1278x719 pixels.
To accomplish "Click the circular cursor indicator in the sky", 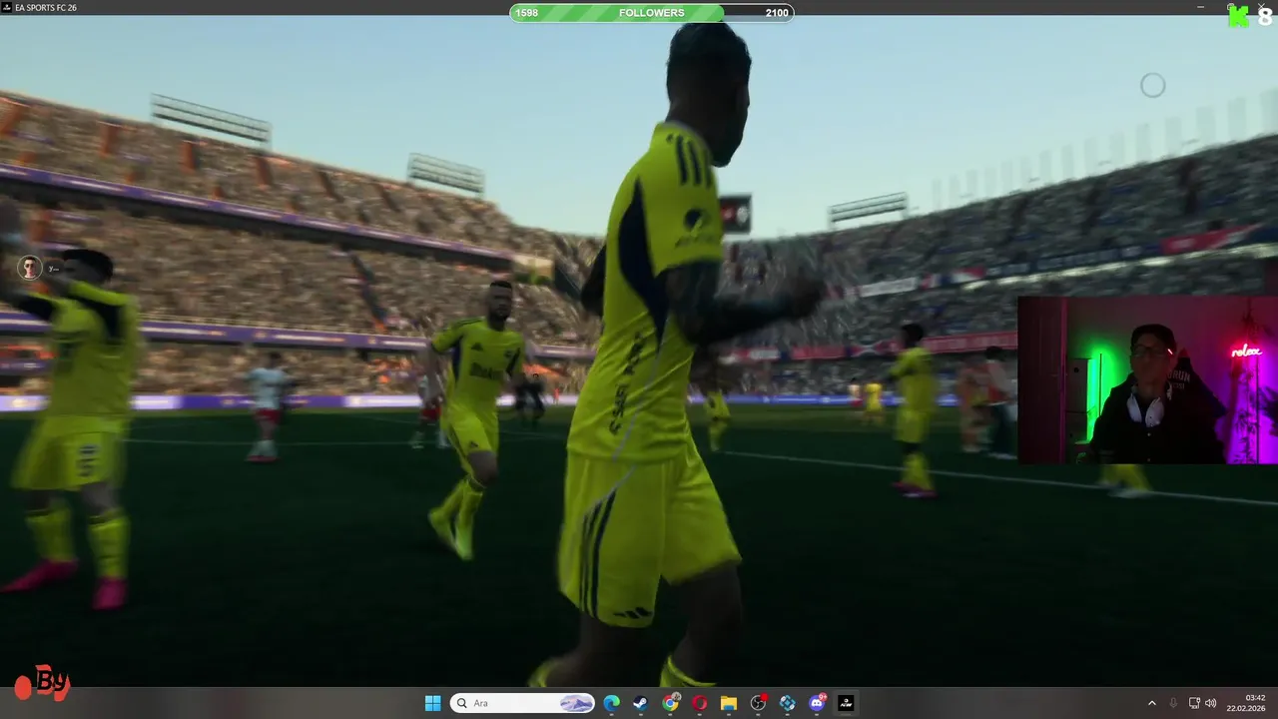I will click(x=1153, y=86).
